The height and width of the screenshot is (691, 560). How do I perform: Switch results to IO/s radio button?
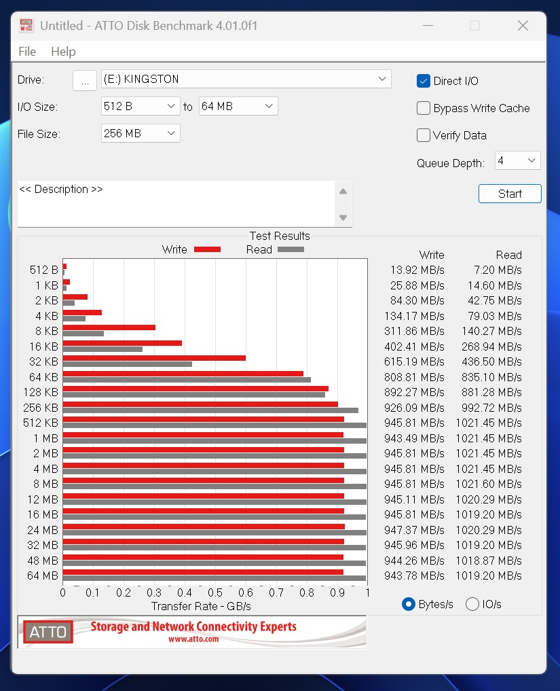(x=472, y=604)
